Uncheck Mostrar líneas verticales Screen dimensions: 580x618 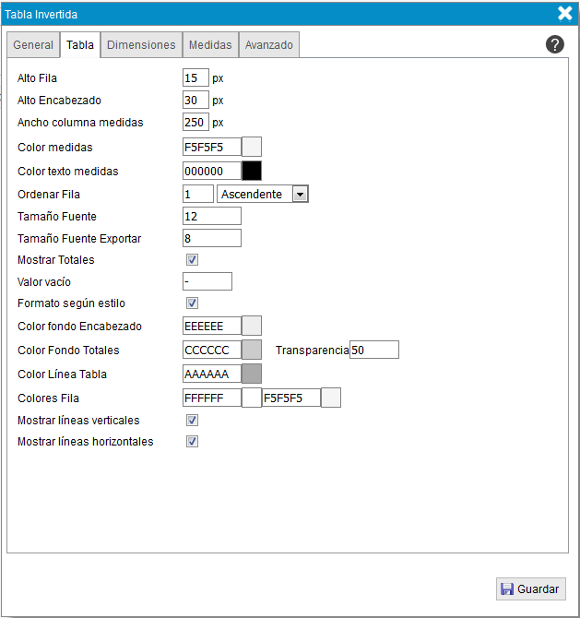pyautogui.click(x=193, y=420)
